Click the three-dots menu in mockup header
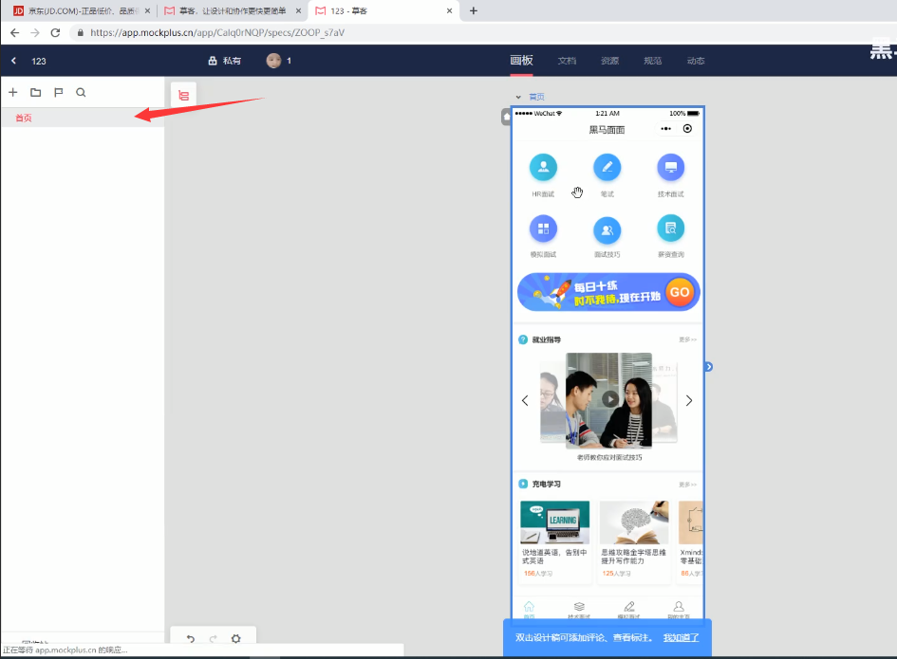897x659 pixels. click(x=666, y=129)
